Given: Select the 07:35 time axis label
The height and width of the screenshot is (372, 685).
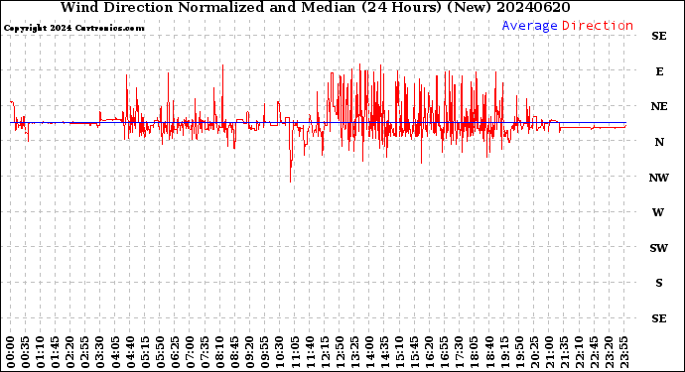Looking at the screenshot, I should click(205, 352).
